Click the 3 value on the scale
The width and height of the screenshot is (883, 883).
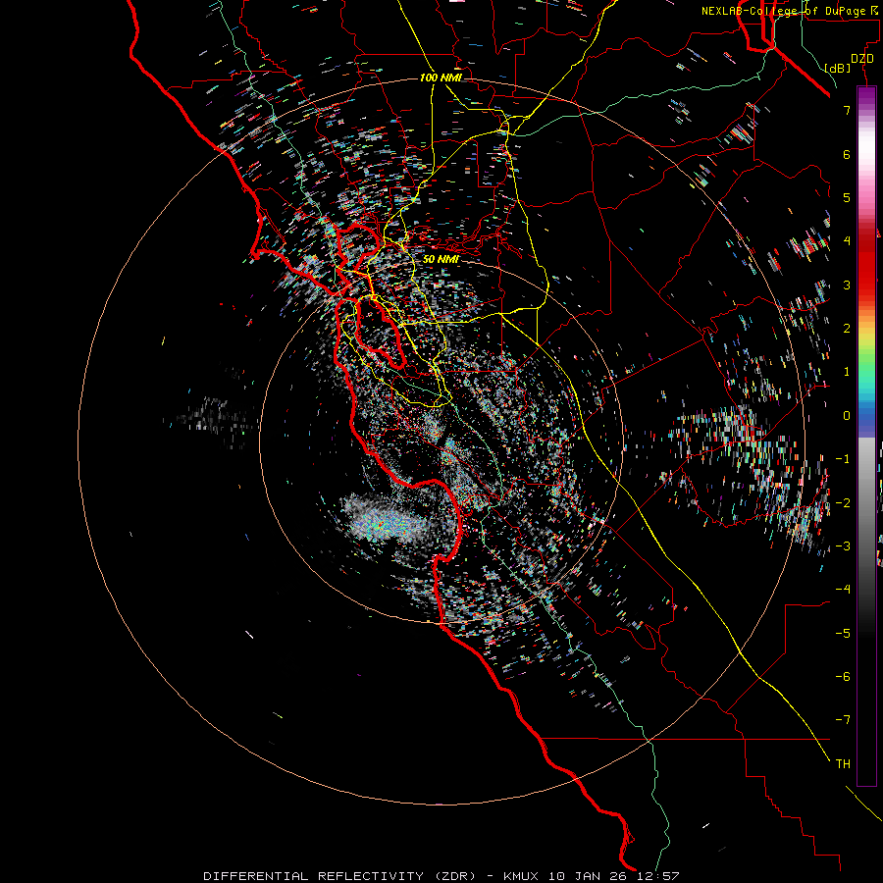click(847, 285)
